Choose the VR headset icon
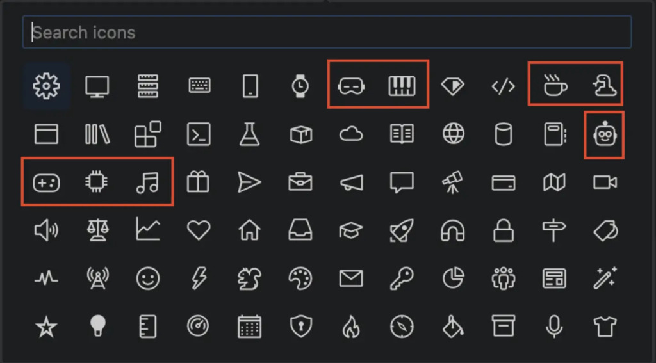Image resolution: width=656 pixels, height=363 pixels. pos(351,86)
